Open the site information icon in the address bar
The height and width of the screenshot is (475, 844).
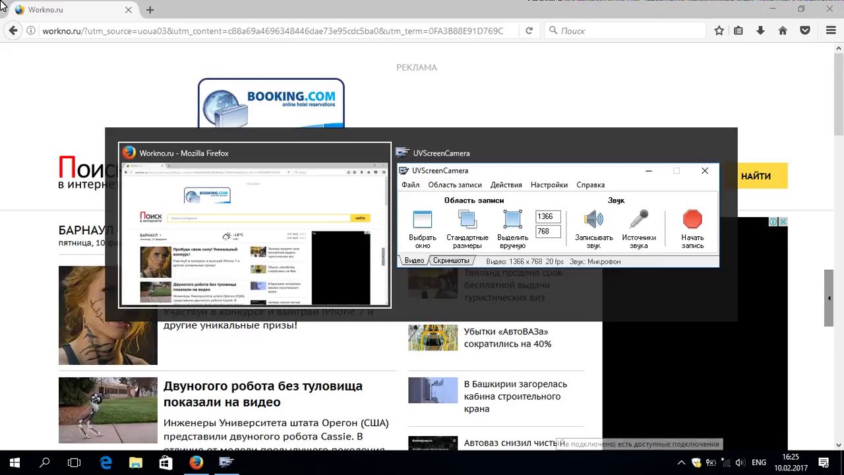31,30
